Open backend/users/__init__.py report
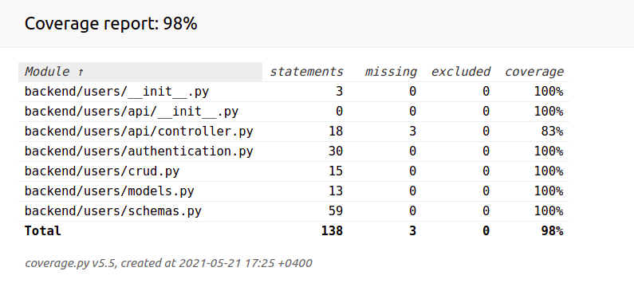This screenshot has height=291, width=634. pyautogui.click(x=116, y=92)
